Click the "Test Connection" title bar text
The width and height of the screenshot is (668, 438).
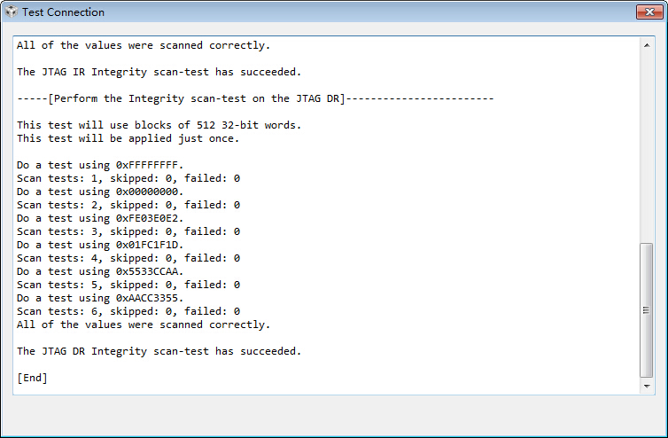[x=63, y=12]
